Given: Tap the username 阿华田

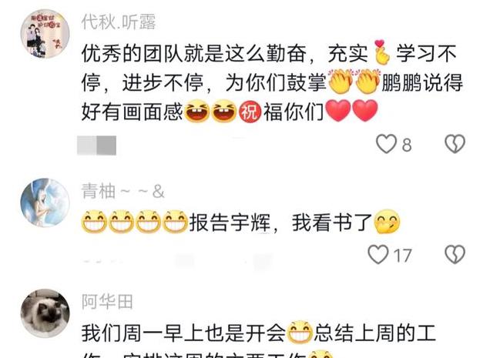Looking at the screenshot, I should point(107,302).
